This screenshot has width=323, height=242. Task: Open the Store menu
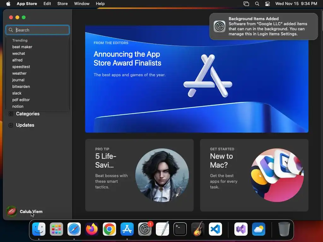tap(62, 4)
